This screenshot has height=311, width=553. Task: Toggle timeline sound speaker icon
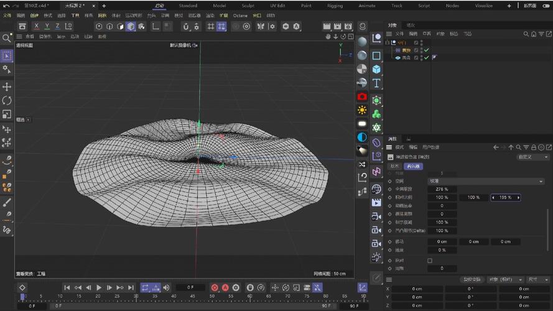coord(166,288)
